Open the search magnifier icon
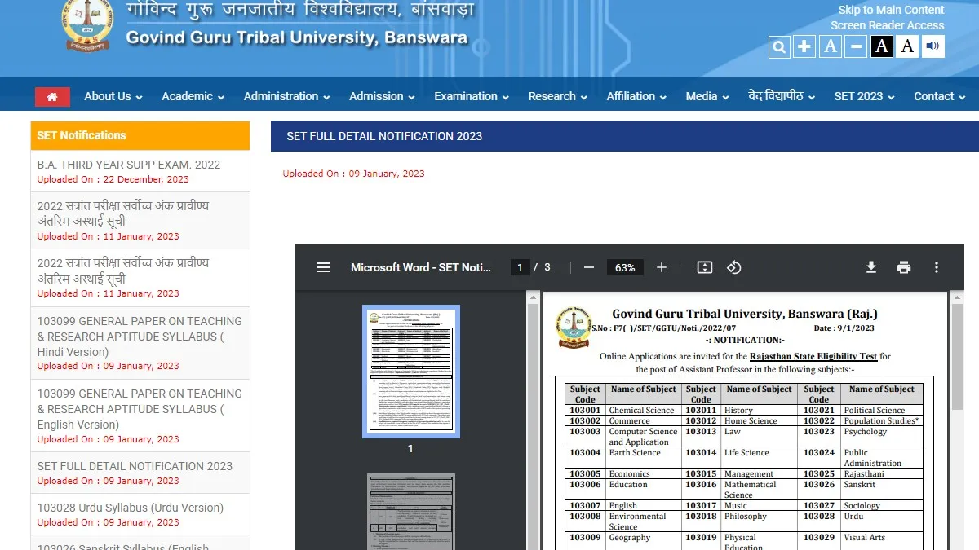The height and width of the screenshot is (550, 979). click(779, 47)
